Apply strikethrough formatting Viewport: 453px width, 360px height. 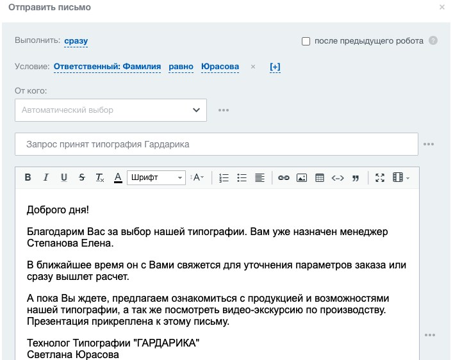pyautogui.click(x=82, y=177)
